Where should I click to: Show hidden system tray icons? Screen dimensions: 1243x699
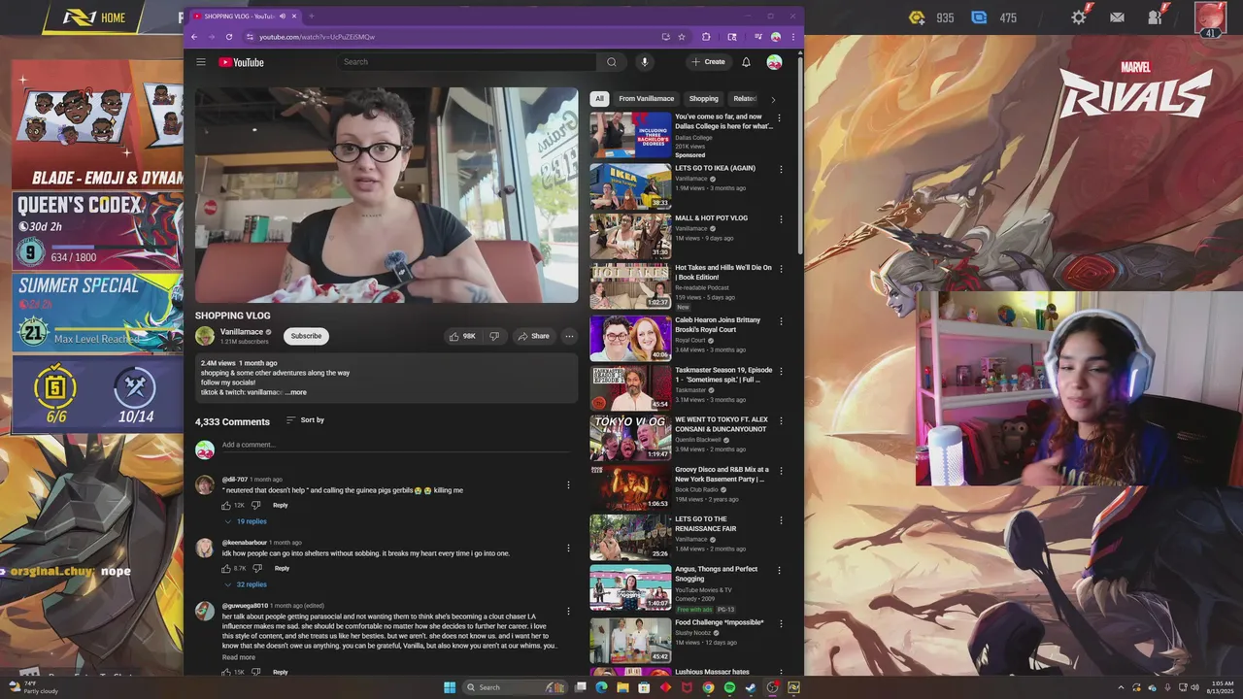tap(1121, 687)
